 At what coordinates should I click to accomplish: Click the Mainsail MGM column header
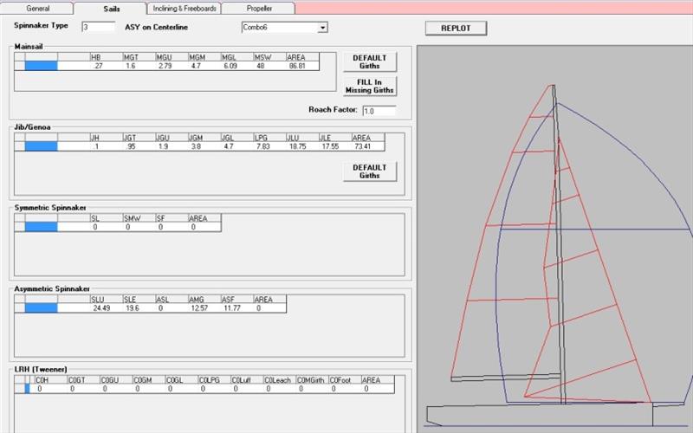[204, 57]
